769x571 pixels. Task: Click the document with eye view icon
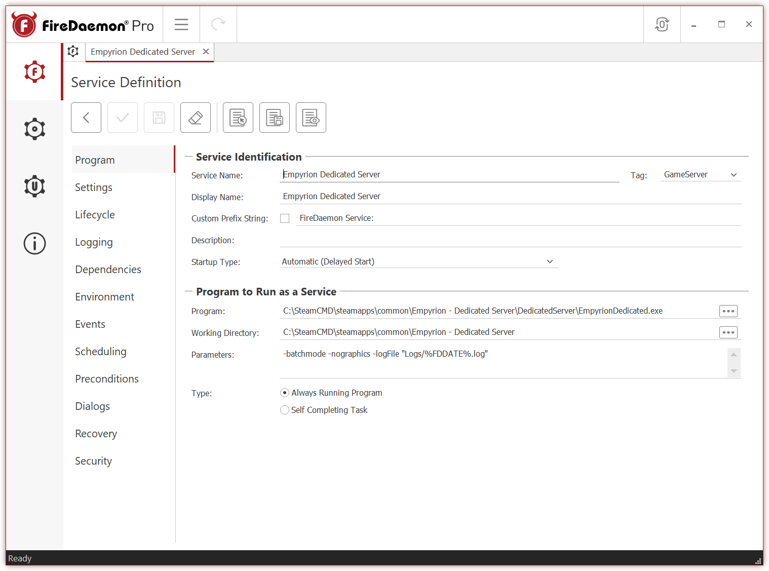tap(311, 118)
